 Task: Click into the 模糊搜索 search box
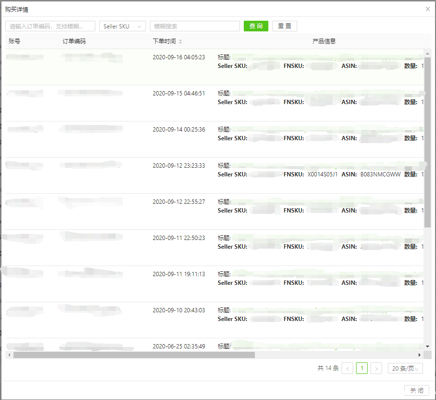click(195, 26)
